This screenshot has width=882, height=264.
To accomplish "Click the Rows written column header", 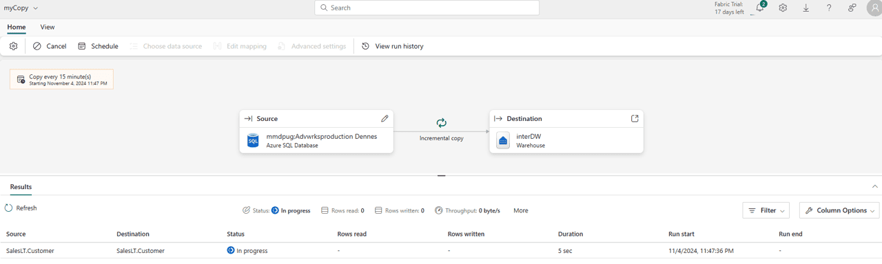I will (466, 234).
